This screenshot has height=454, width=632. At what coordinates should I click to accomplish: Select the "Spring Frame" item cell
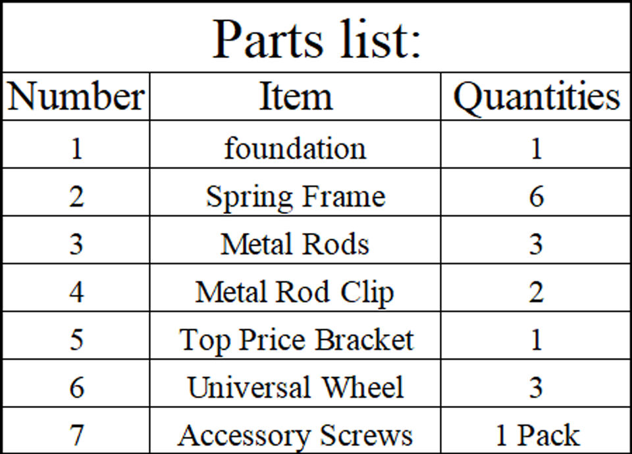click(296, 196)
